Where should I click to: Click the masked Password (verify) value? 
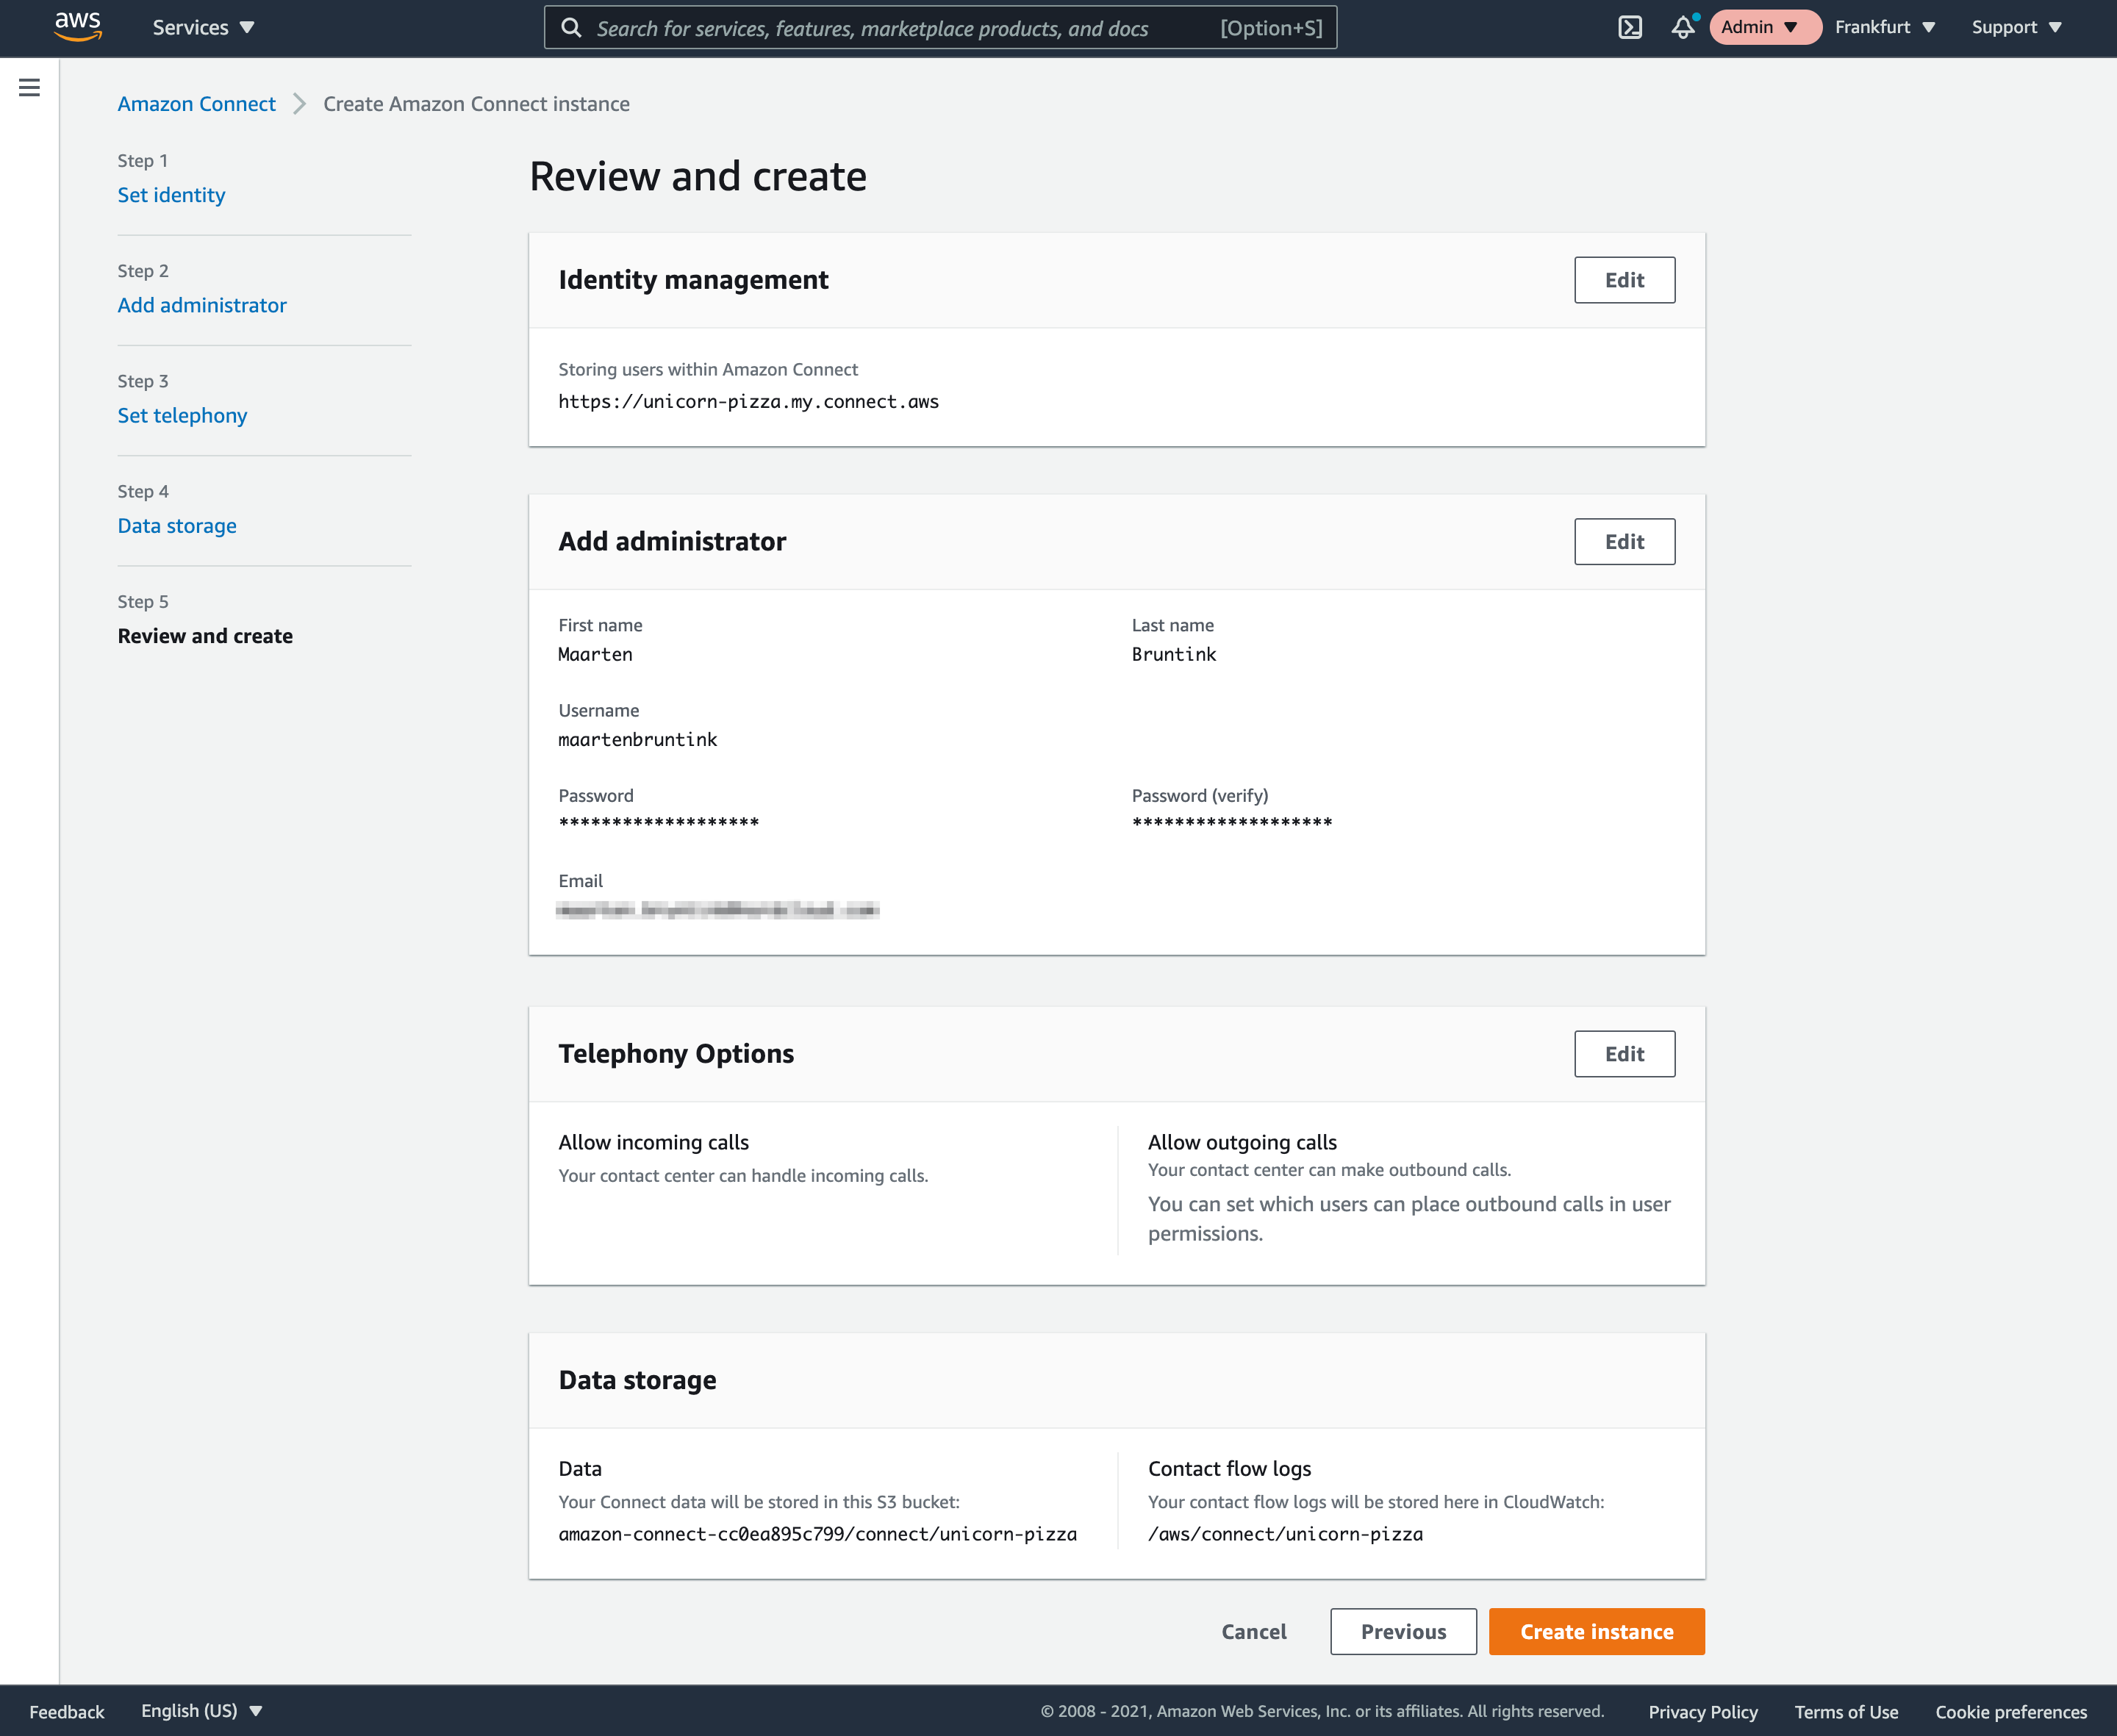tap(1231, 823)
